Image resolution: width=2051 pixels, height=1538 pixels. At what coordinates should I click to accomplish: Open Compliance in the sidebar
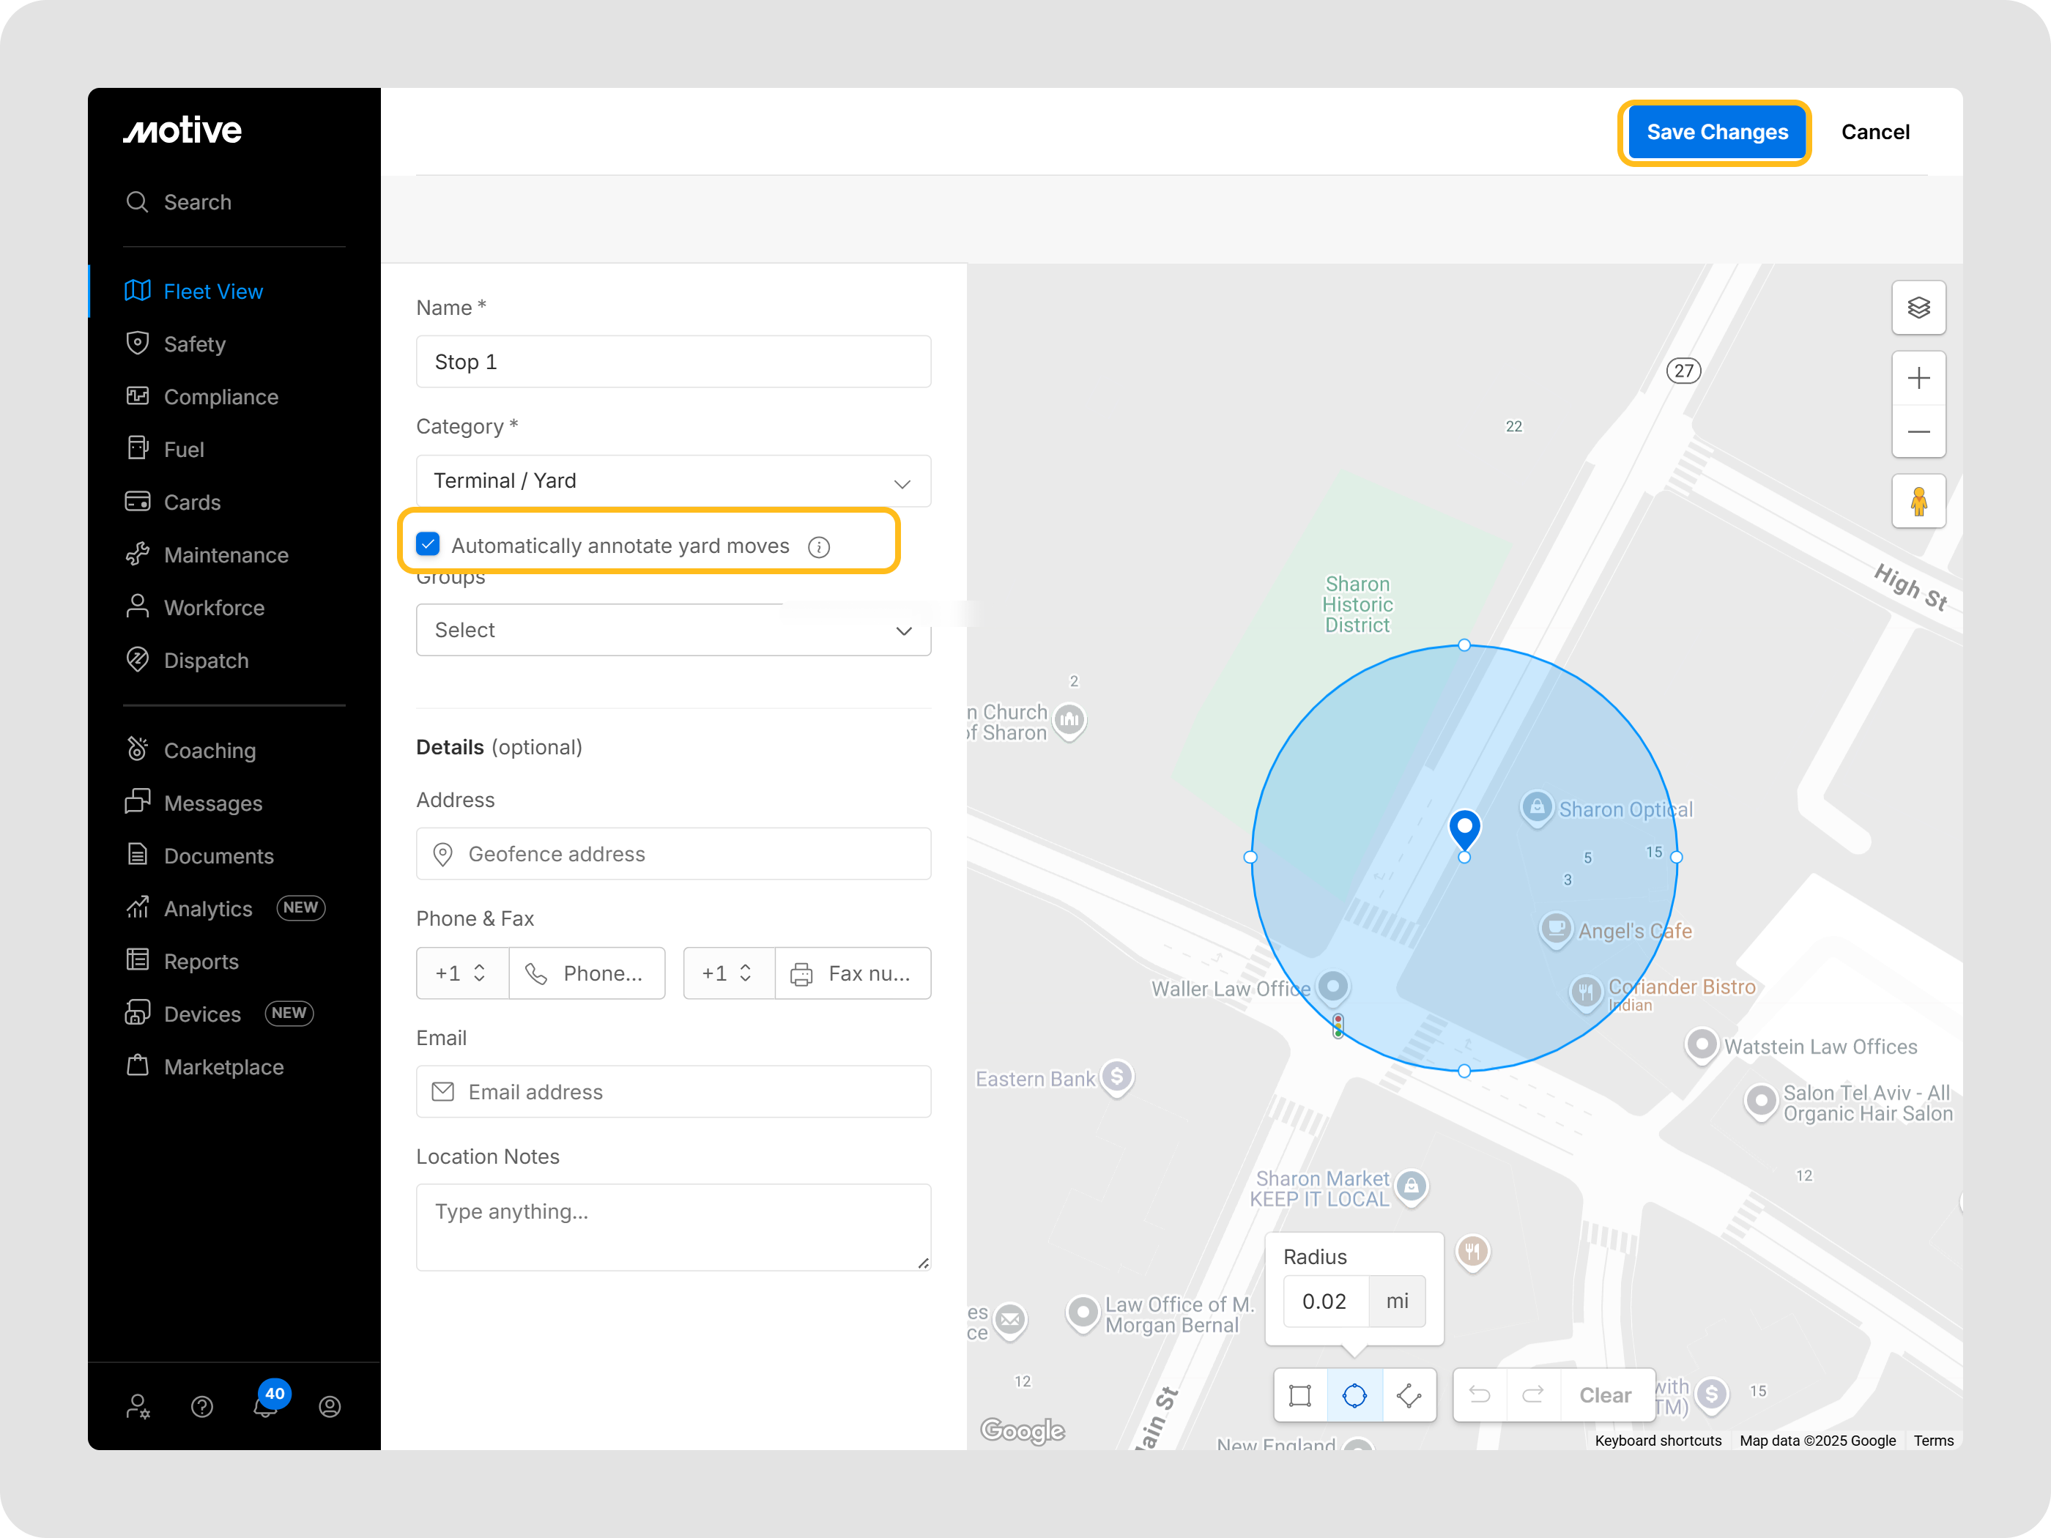pos(220,397)
